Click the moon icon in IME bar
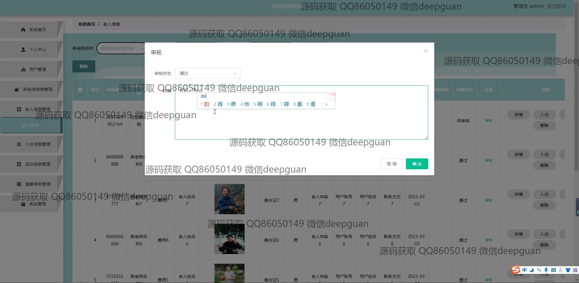579x283 pixels. [x=532, y=270]
